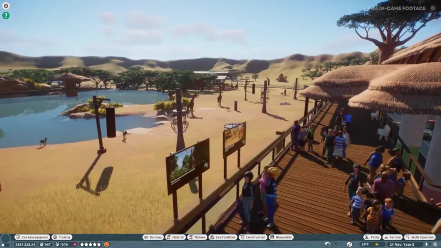Select the Paths tool
441x248 pixels.
point(372,237)
